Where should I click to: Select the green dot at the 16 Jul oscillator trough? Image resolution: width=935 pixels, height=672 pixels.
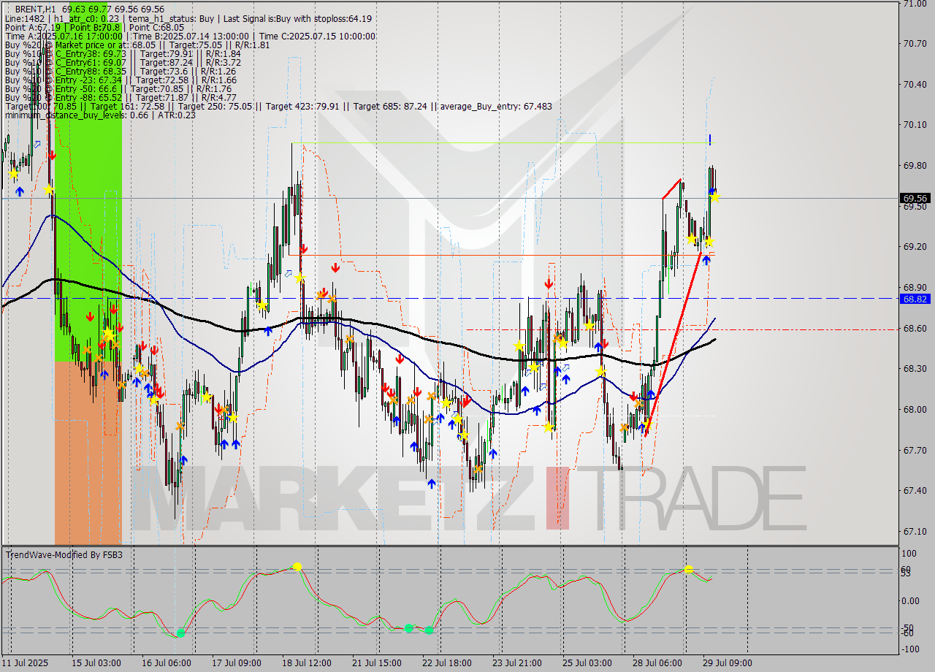[179, 633]
